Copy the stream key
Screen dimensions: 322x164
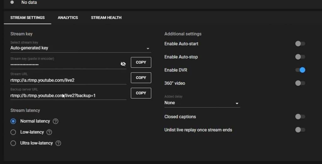[x=141, y=62]
